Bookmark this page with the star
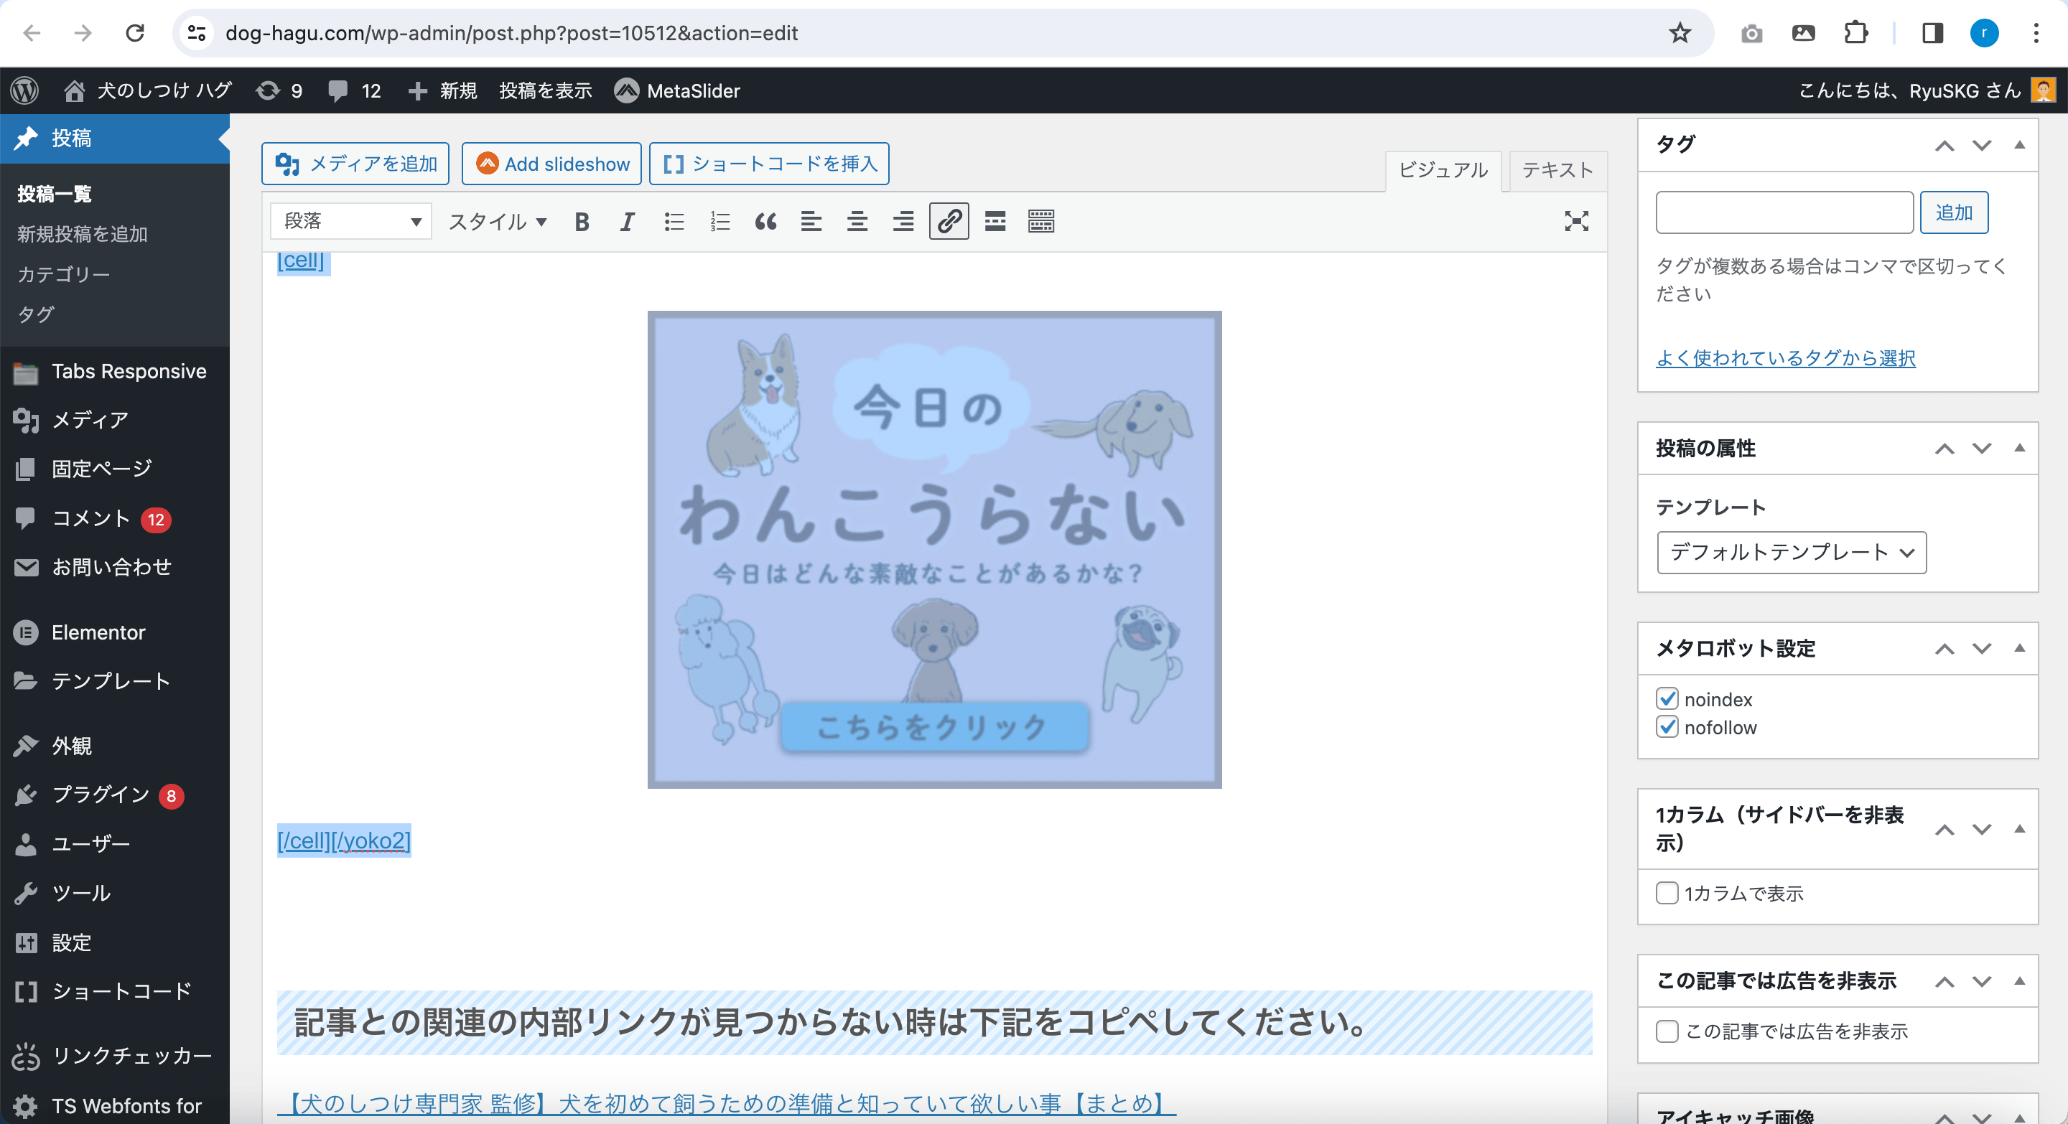This screenshot has height=1124, width=2068. [x=1680, y=33]
